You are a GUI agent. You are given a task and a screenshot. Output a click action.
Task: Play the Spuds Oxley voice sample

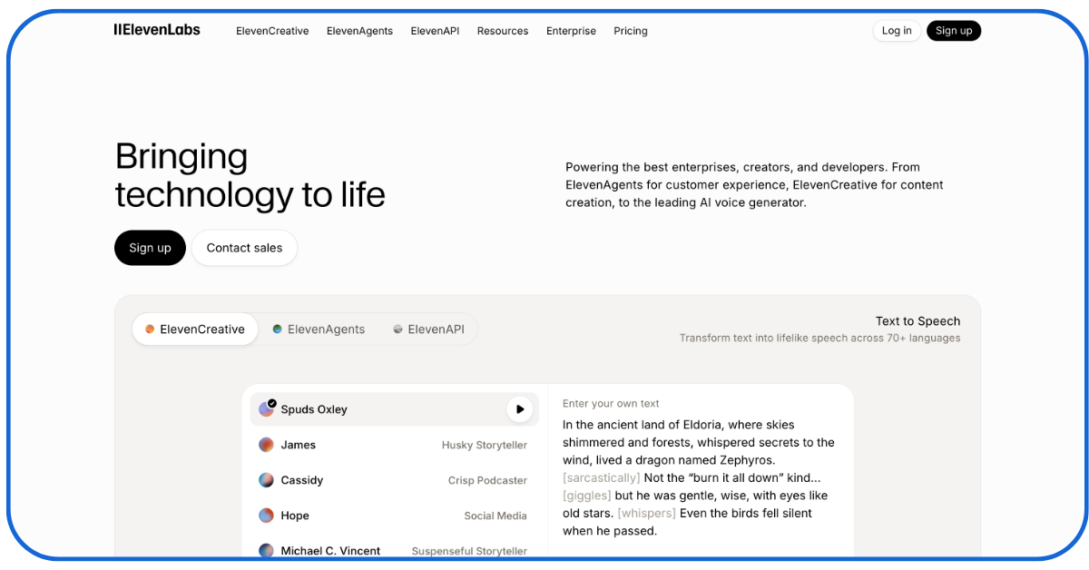point(519,409)
